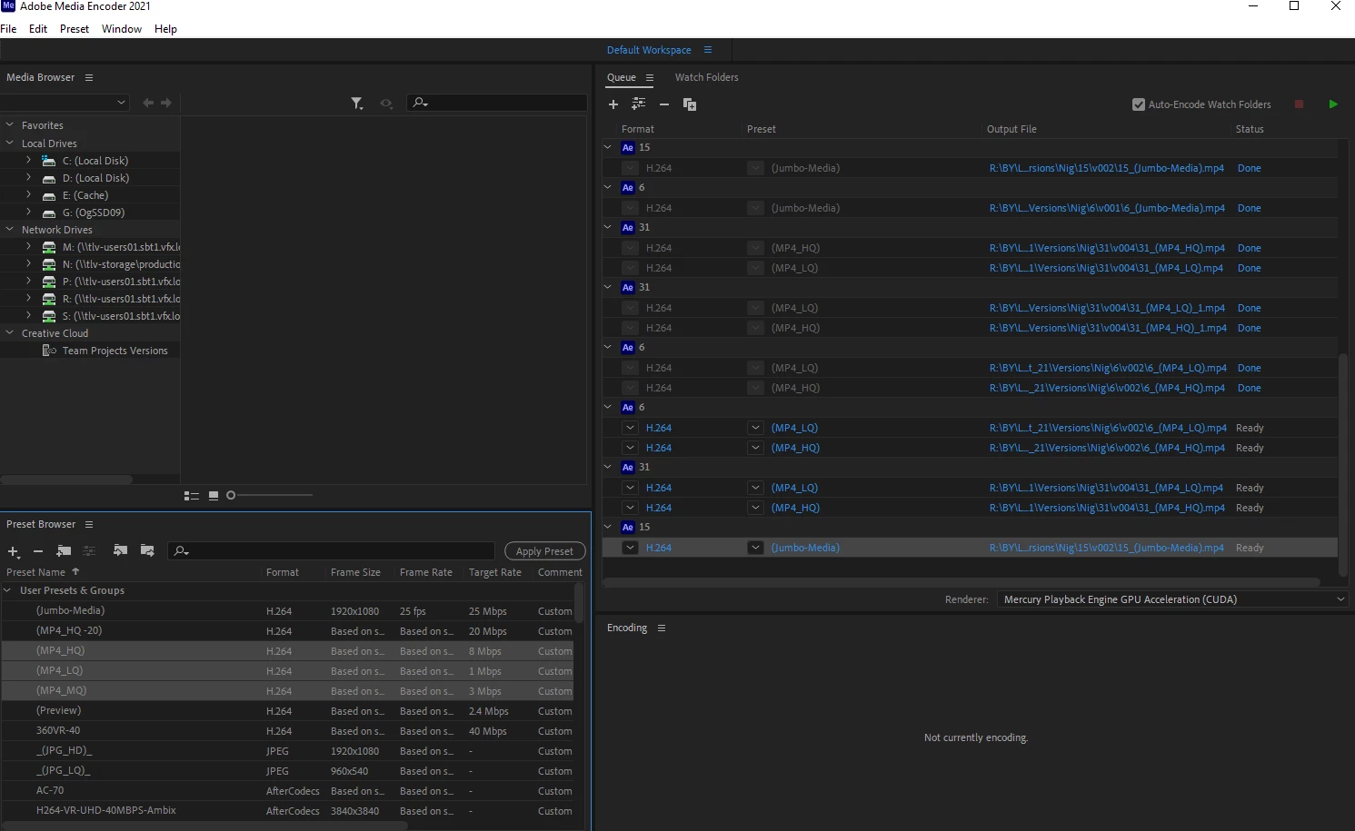
Task: Click (Jumbo-Media) preset link in Ready row
Action: click(805, 548)
